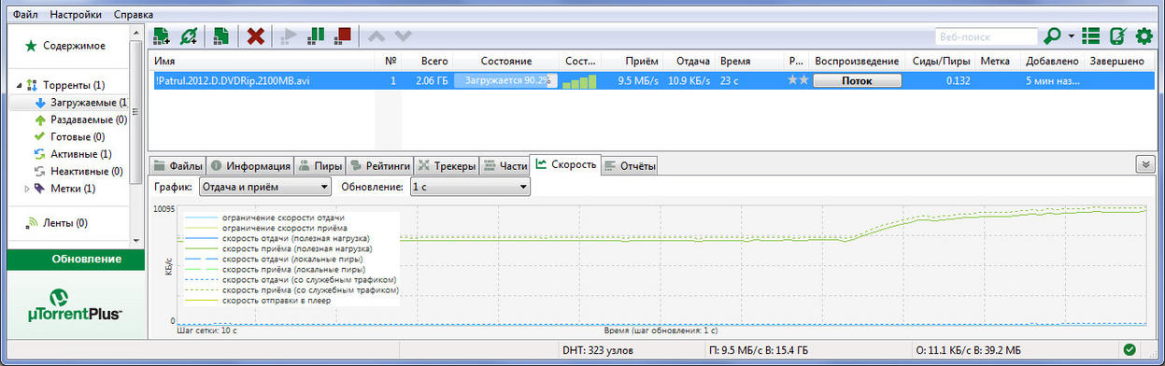
Task: Click the Create New Torrent icon
Action: [x=221, y=36]
